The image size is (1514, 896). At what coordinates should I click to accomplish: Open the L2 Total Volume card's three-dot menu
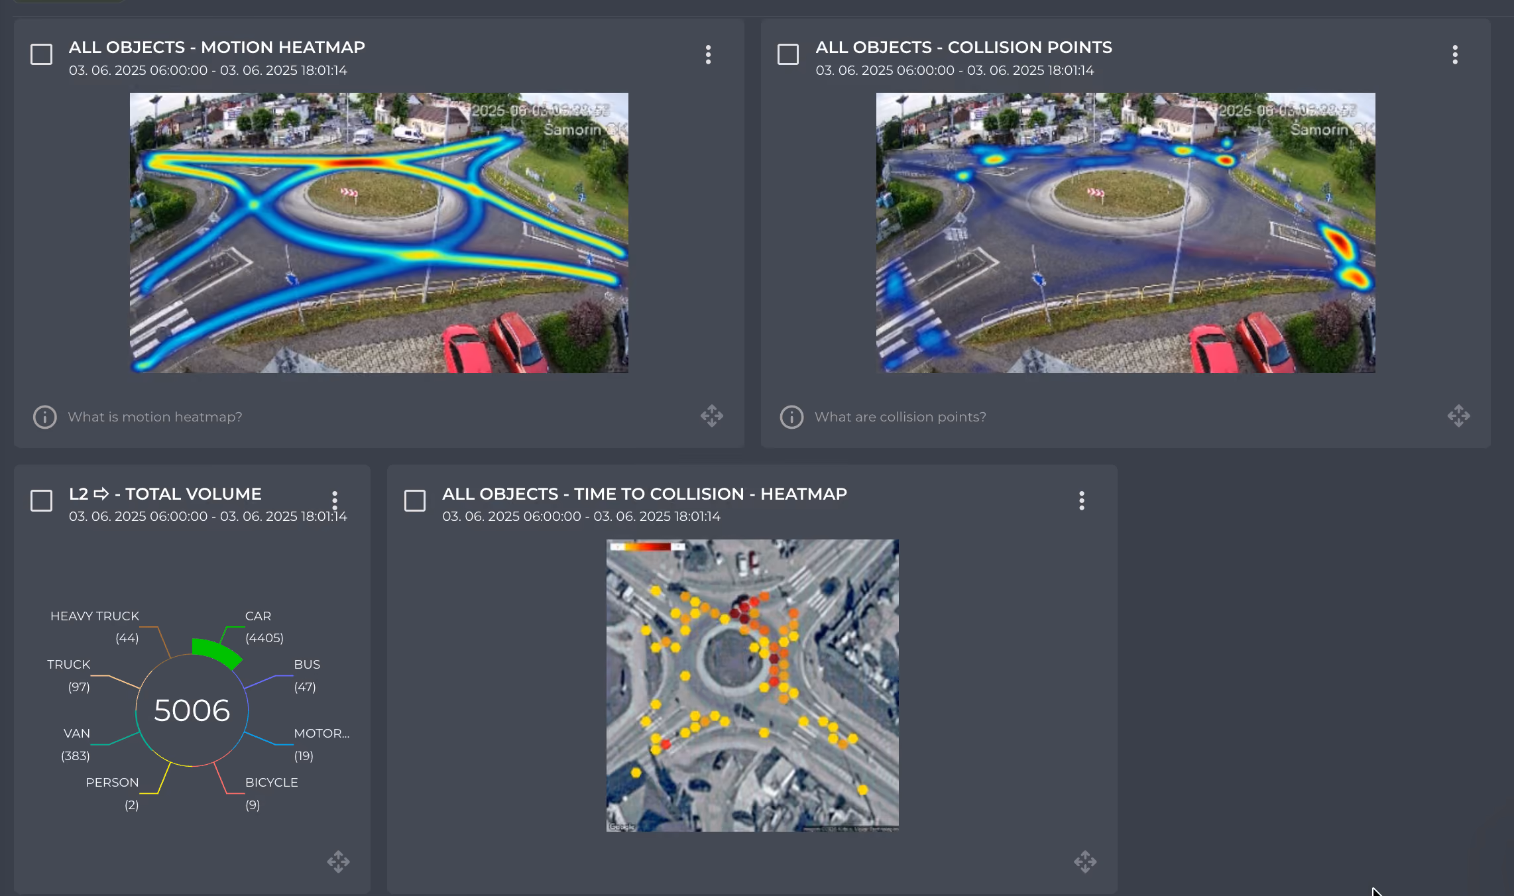335,500
